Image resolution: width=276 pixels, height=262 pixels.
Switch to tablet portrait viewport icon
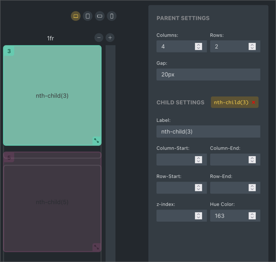[88, 16]
